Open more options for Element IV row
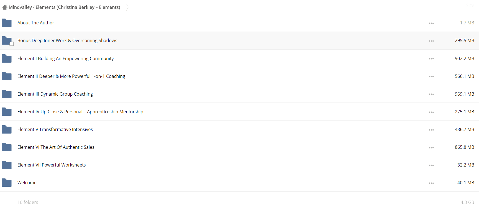Screen dimensions: 479x215 click(431, 112)
